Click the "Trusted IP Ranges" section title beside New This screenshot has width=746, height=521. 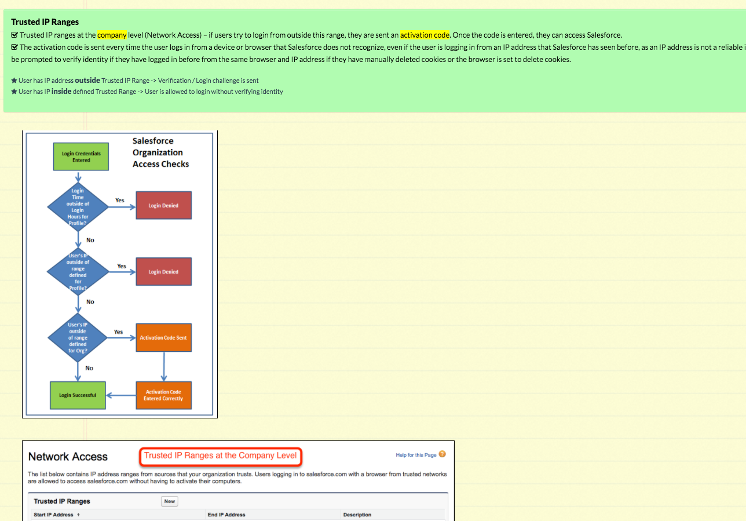[x=62, y=501]
